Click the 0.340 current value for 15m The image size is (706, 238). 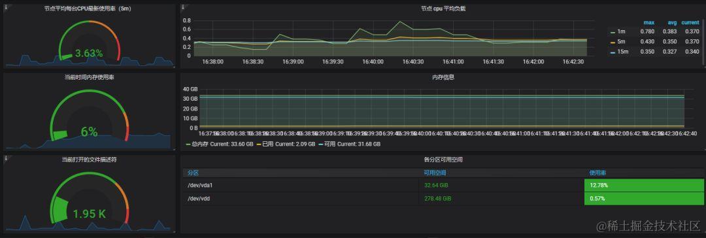[x=692, y=52]
